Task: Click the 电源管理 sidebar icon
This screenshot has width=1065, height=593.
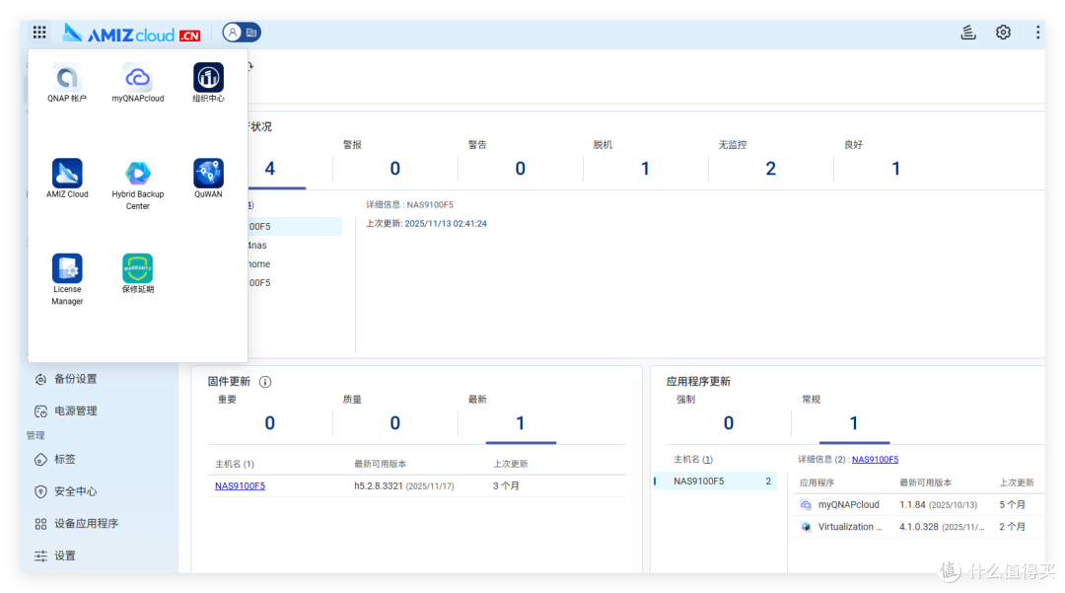Action: point(40,411)
